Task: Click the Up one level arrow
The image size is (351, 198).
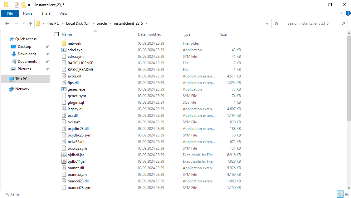Action: [30, 23]
